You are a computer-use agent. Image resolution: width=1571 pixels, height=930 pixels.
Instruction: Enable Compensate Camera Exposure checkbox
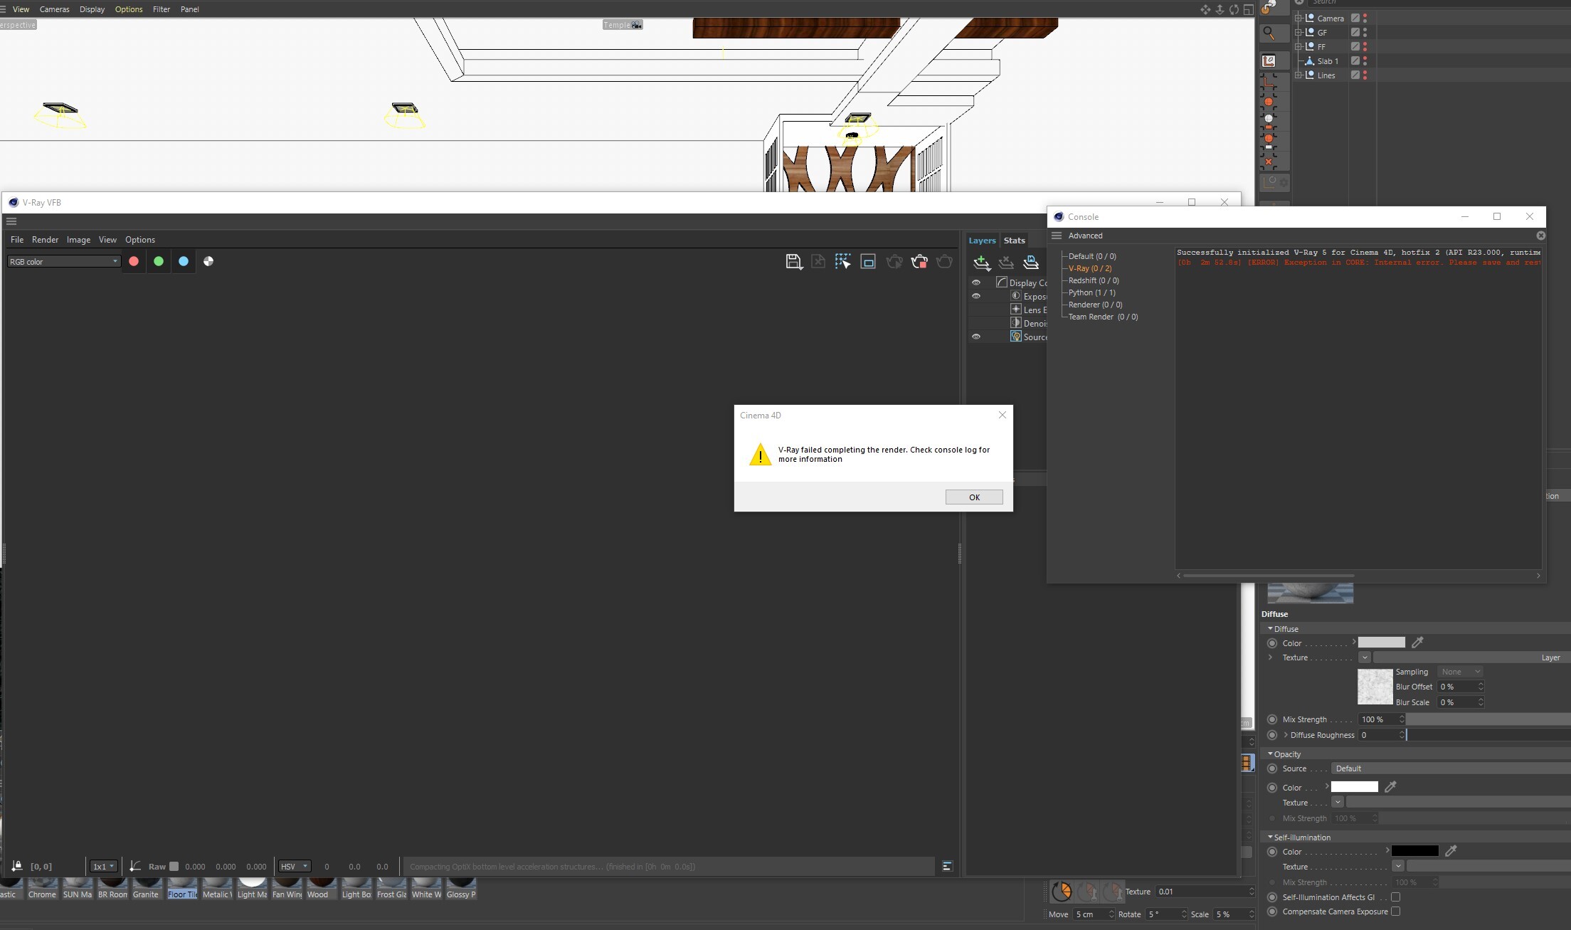[x=1395, y=911]
